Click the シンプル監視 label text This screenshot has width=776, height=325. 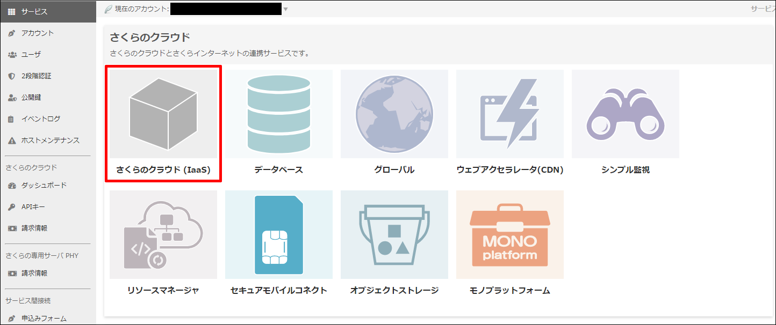pyautogui.click(x=626, y=170)
